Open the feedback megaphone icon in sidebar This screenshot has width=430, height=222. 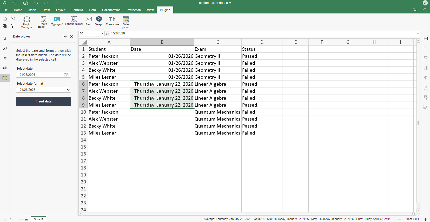click(x=5, y=68)
